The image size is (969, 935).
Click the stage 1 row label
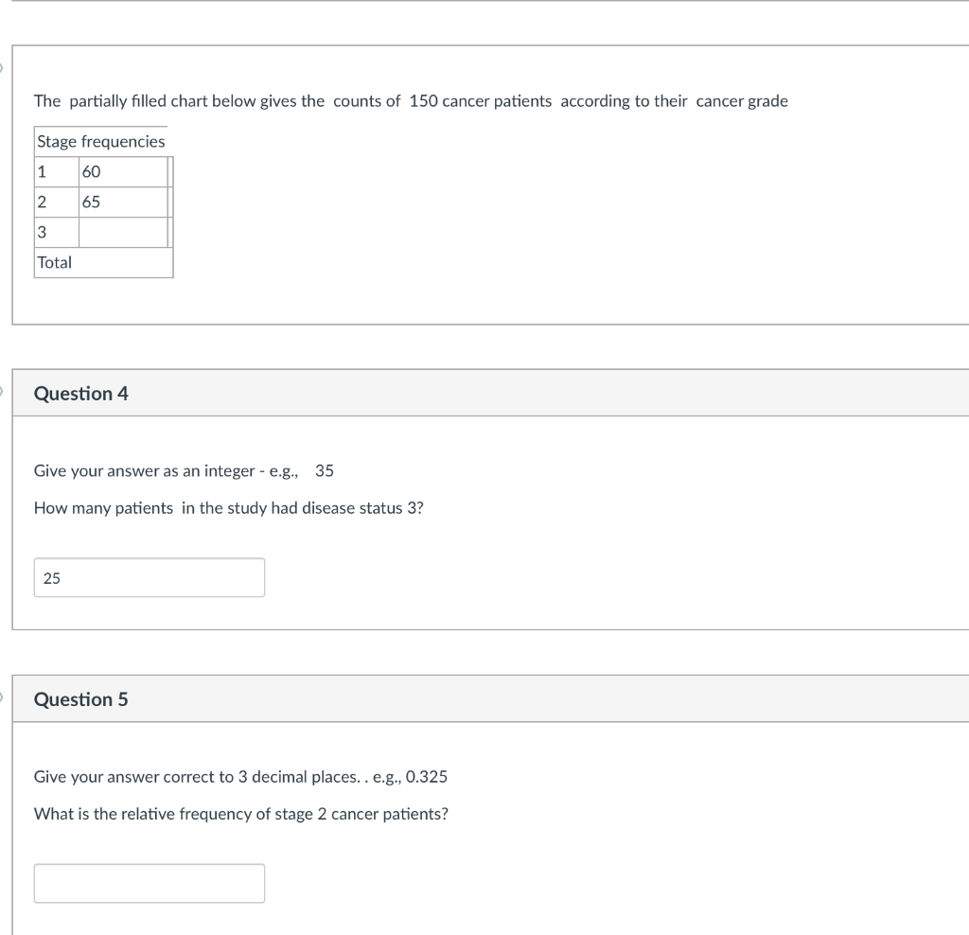pos(56,172)
